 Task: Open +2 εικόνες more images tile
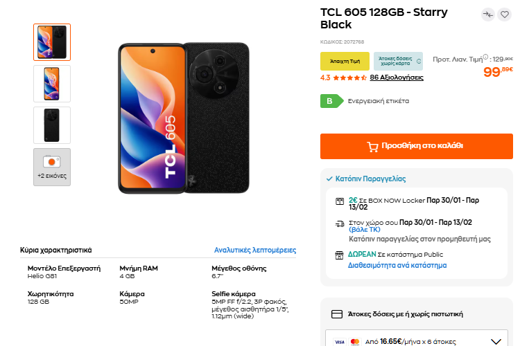52,167
